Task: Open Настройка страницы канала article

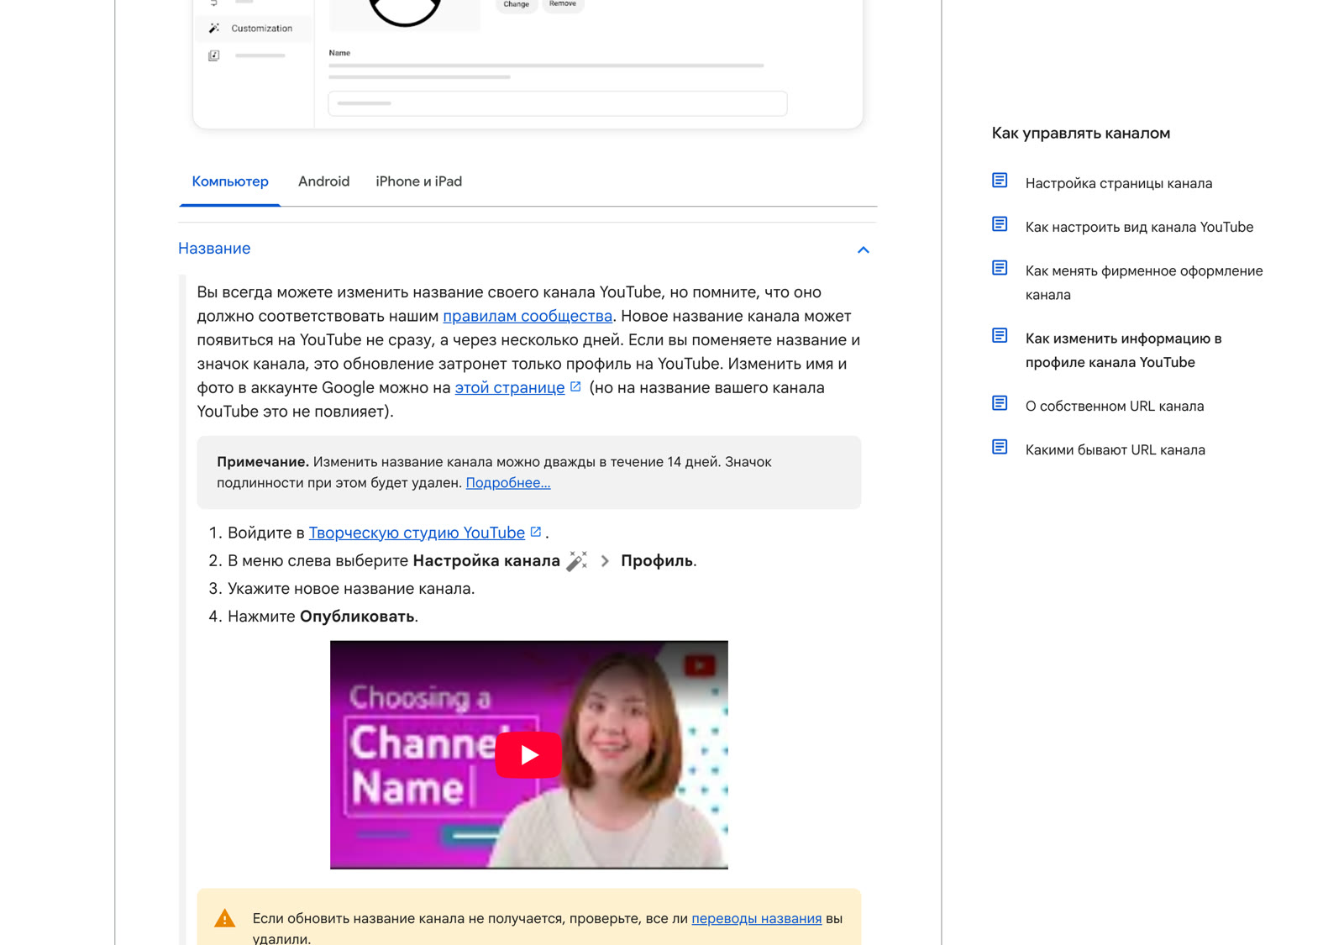Action: [1118, 183]
